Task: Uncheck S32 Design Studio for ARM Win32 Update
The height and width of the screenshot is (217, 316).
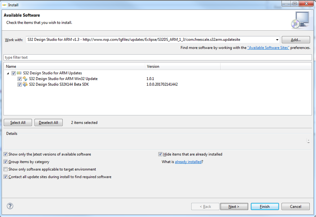Action: (19, 79)
